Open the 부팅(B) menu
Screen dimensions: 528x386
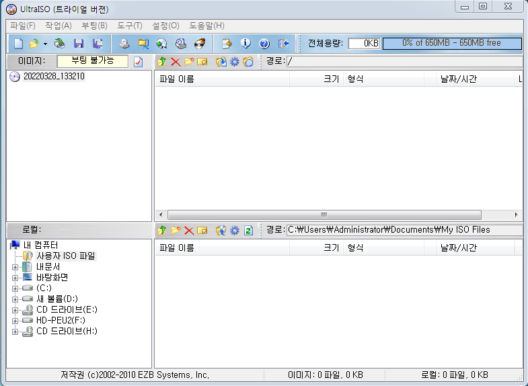tap(94, 26)
